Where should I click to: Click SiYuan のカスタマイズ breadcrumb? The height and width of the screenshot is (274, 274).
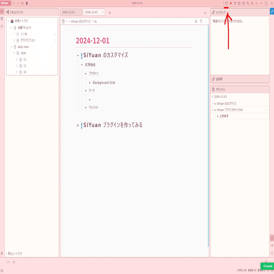pyautogui.click(x=81, y=22)
